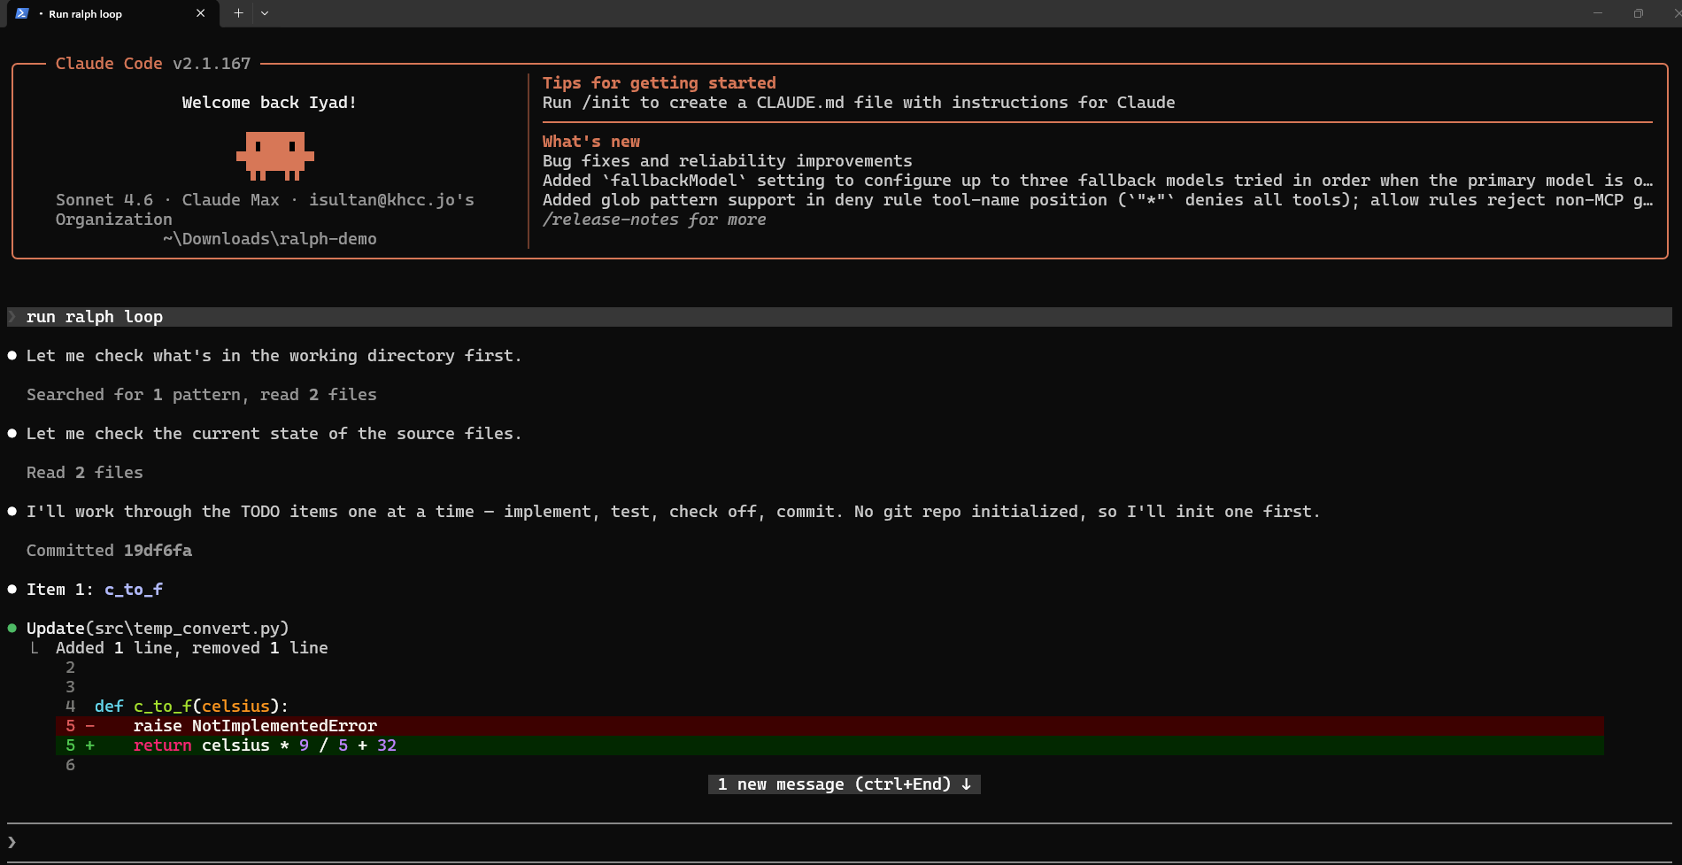Click the glob pattern support release note
Viewport: 1682px width, 865px height.
pos(1098,200)
